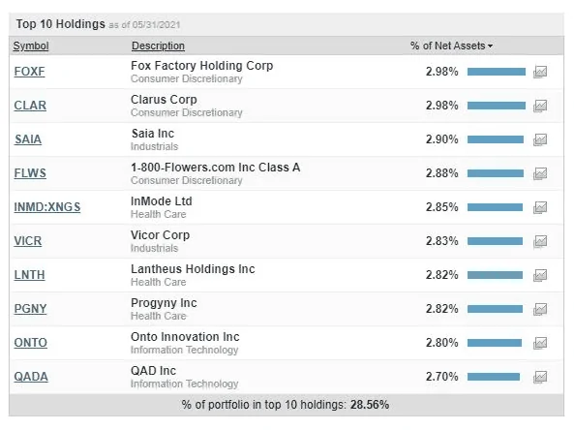574x430 pixels.
Task: Sort by % of Net Assets arrow
Action: point(490,46)
